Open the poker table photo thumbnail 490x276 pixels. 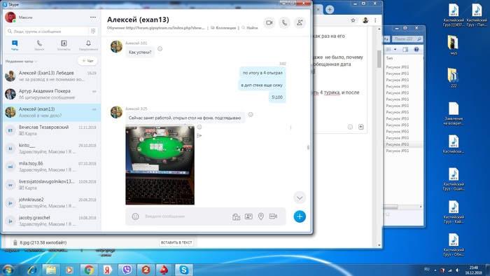[160, 165]
